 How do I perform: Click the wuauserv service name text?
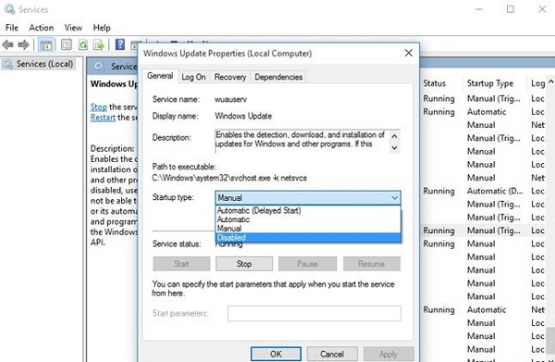230,100
